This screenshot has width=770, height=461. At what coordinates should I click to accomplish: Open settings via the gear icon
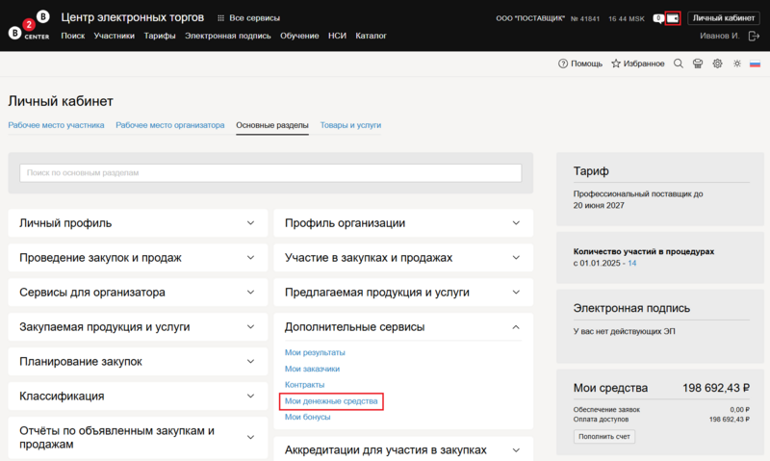pos(717,64)
